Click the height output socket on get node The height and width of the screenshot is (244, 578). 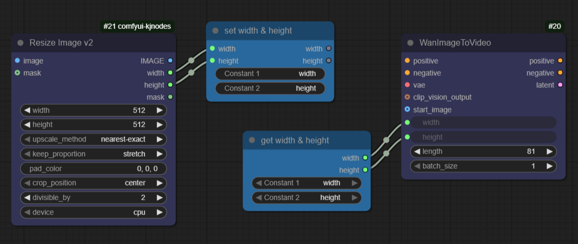point(365,170)
